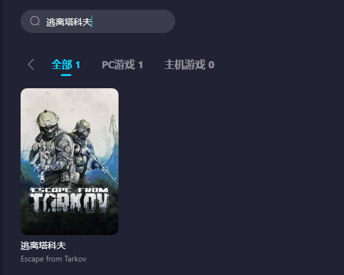Click the result count 1 beside 全部
This screenshot has height=275, width=344.
coord(78,65)
